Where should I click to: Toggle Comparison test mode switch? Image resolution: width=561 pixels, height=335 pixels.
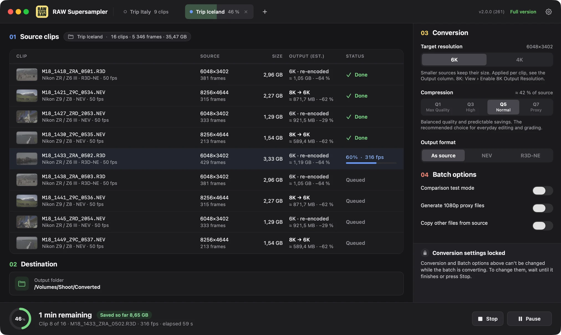(542, 191)
